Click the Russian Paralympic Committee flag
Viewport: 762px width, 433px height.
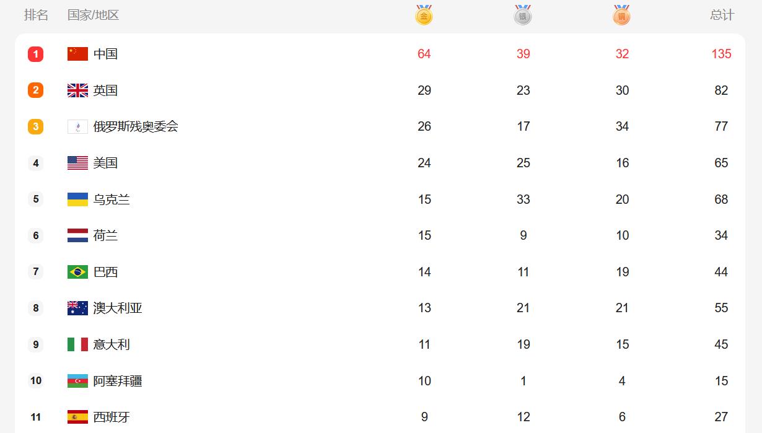click(77, 127)
